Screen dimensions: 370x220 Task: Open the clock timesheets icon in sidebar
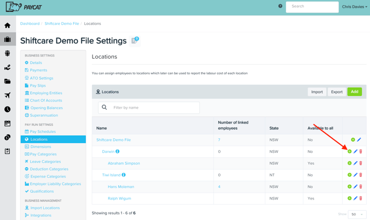click(x=8, y=109)
